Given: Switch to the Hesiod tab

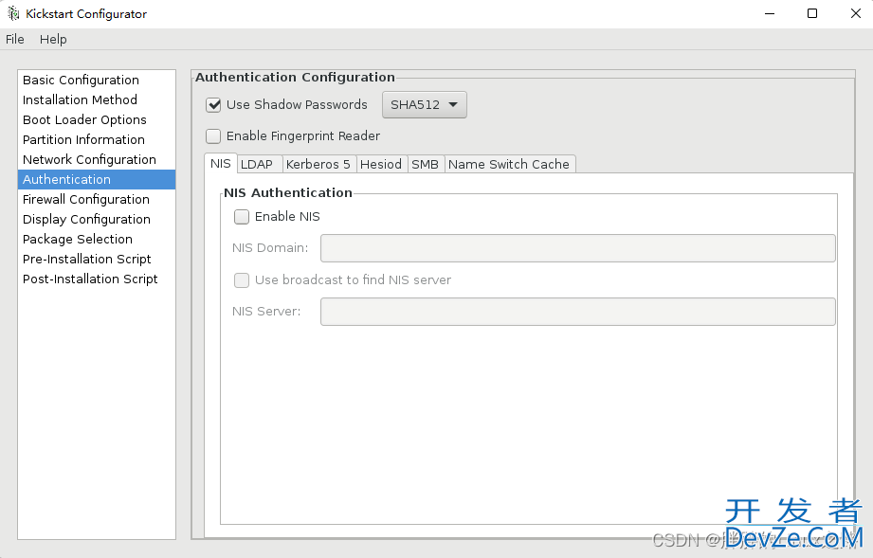Looking at the screenshot, I should (381, 165).
